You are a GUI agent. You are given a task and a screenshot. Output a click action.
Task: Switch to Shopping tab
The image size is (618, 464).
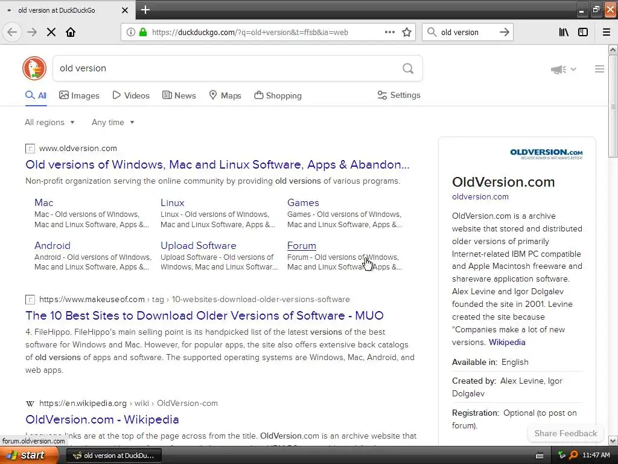point(278,95)
